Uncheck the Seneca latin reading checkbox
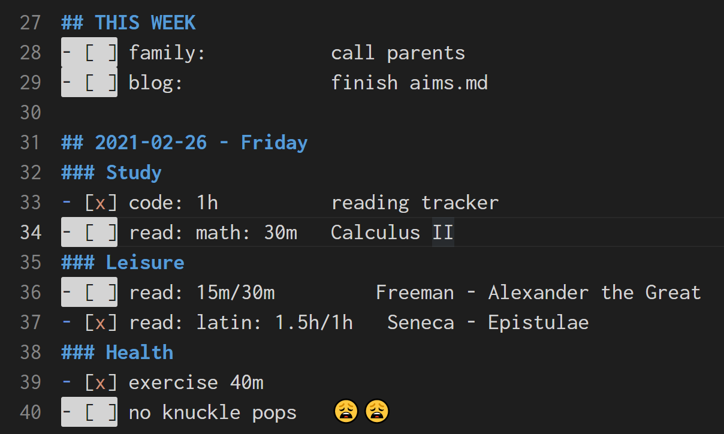The image size is (724, 434). [x=101, y=323]
